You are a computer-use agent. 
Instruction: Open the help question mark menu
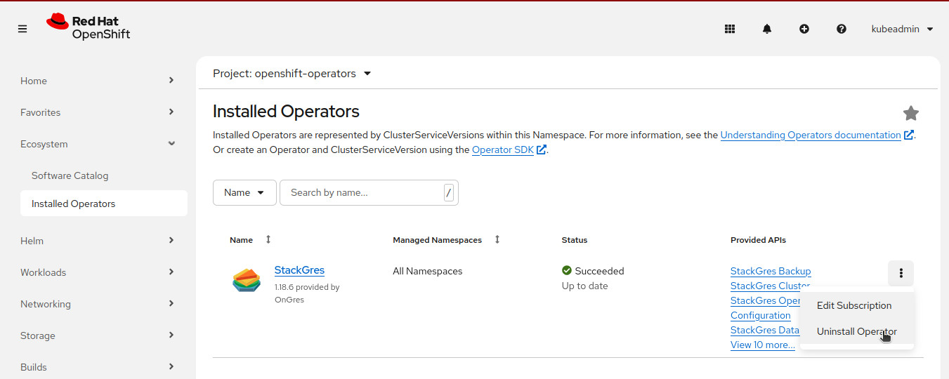[842, 29]
